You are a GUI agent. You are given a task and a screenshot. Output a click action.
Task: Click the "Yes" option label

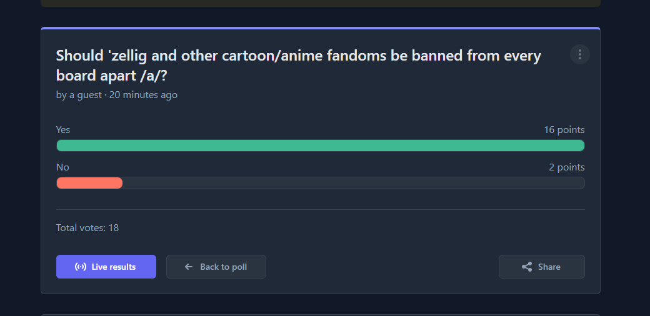tap(63, 130)
